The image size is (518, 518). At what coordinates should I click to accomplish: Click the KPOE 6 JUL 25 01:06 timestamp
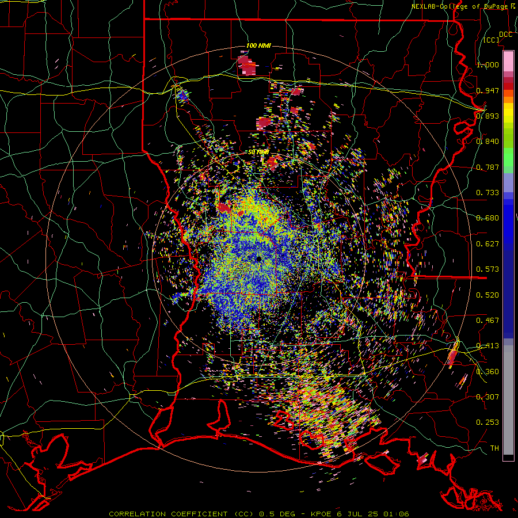tap(360, 514)
